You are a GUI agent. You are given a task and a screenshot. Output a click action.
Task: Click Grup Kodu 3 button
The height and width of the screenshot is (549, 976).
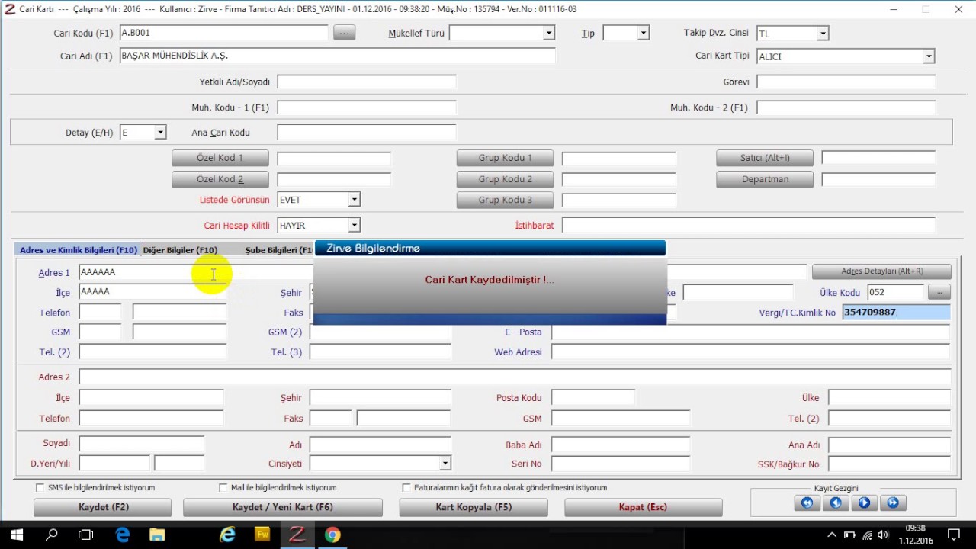pos(506,200)
